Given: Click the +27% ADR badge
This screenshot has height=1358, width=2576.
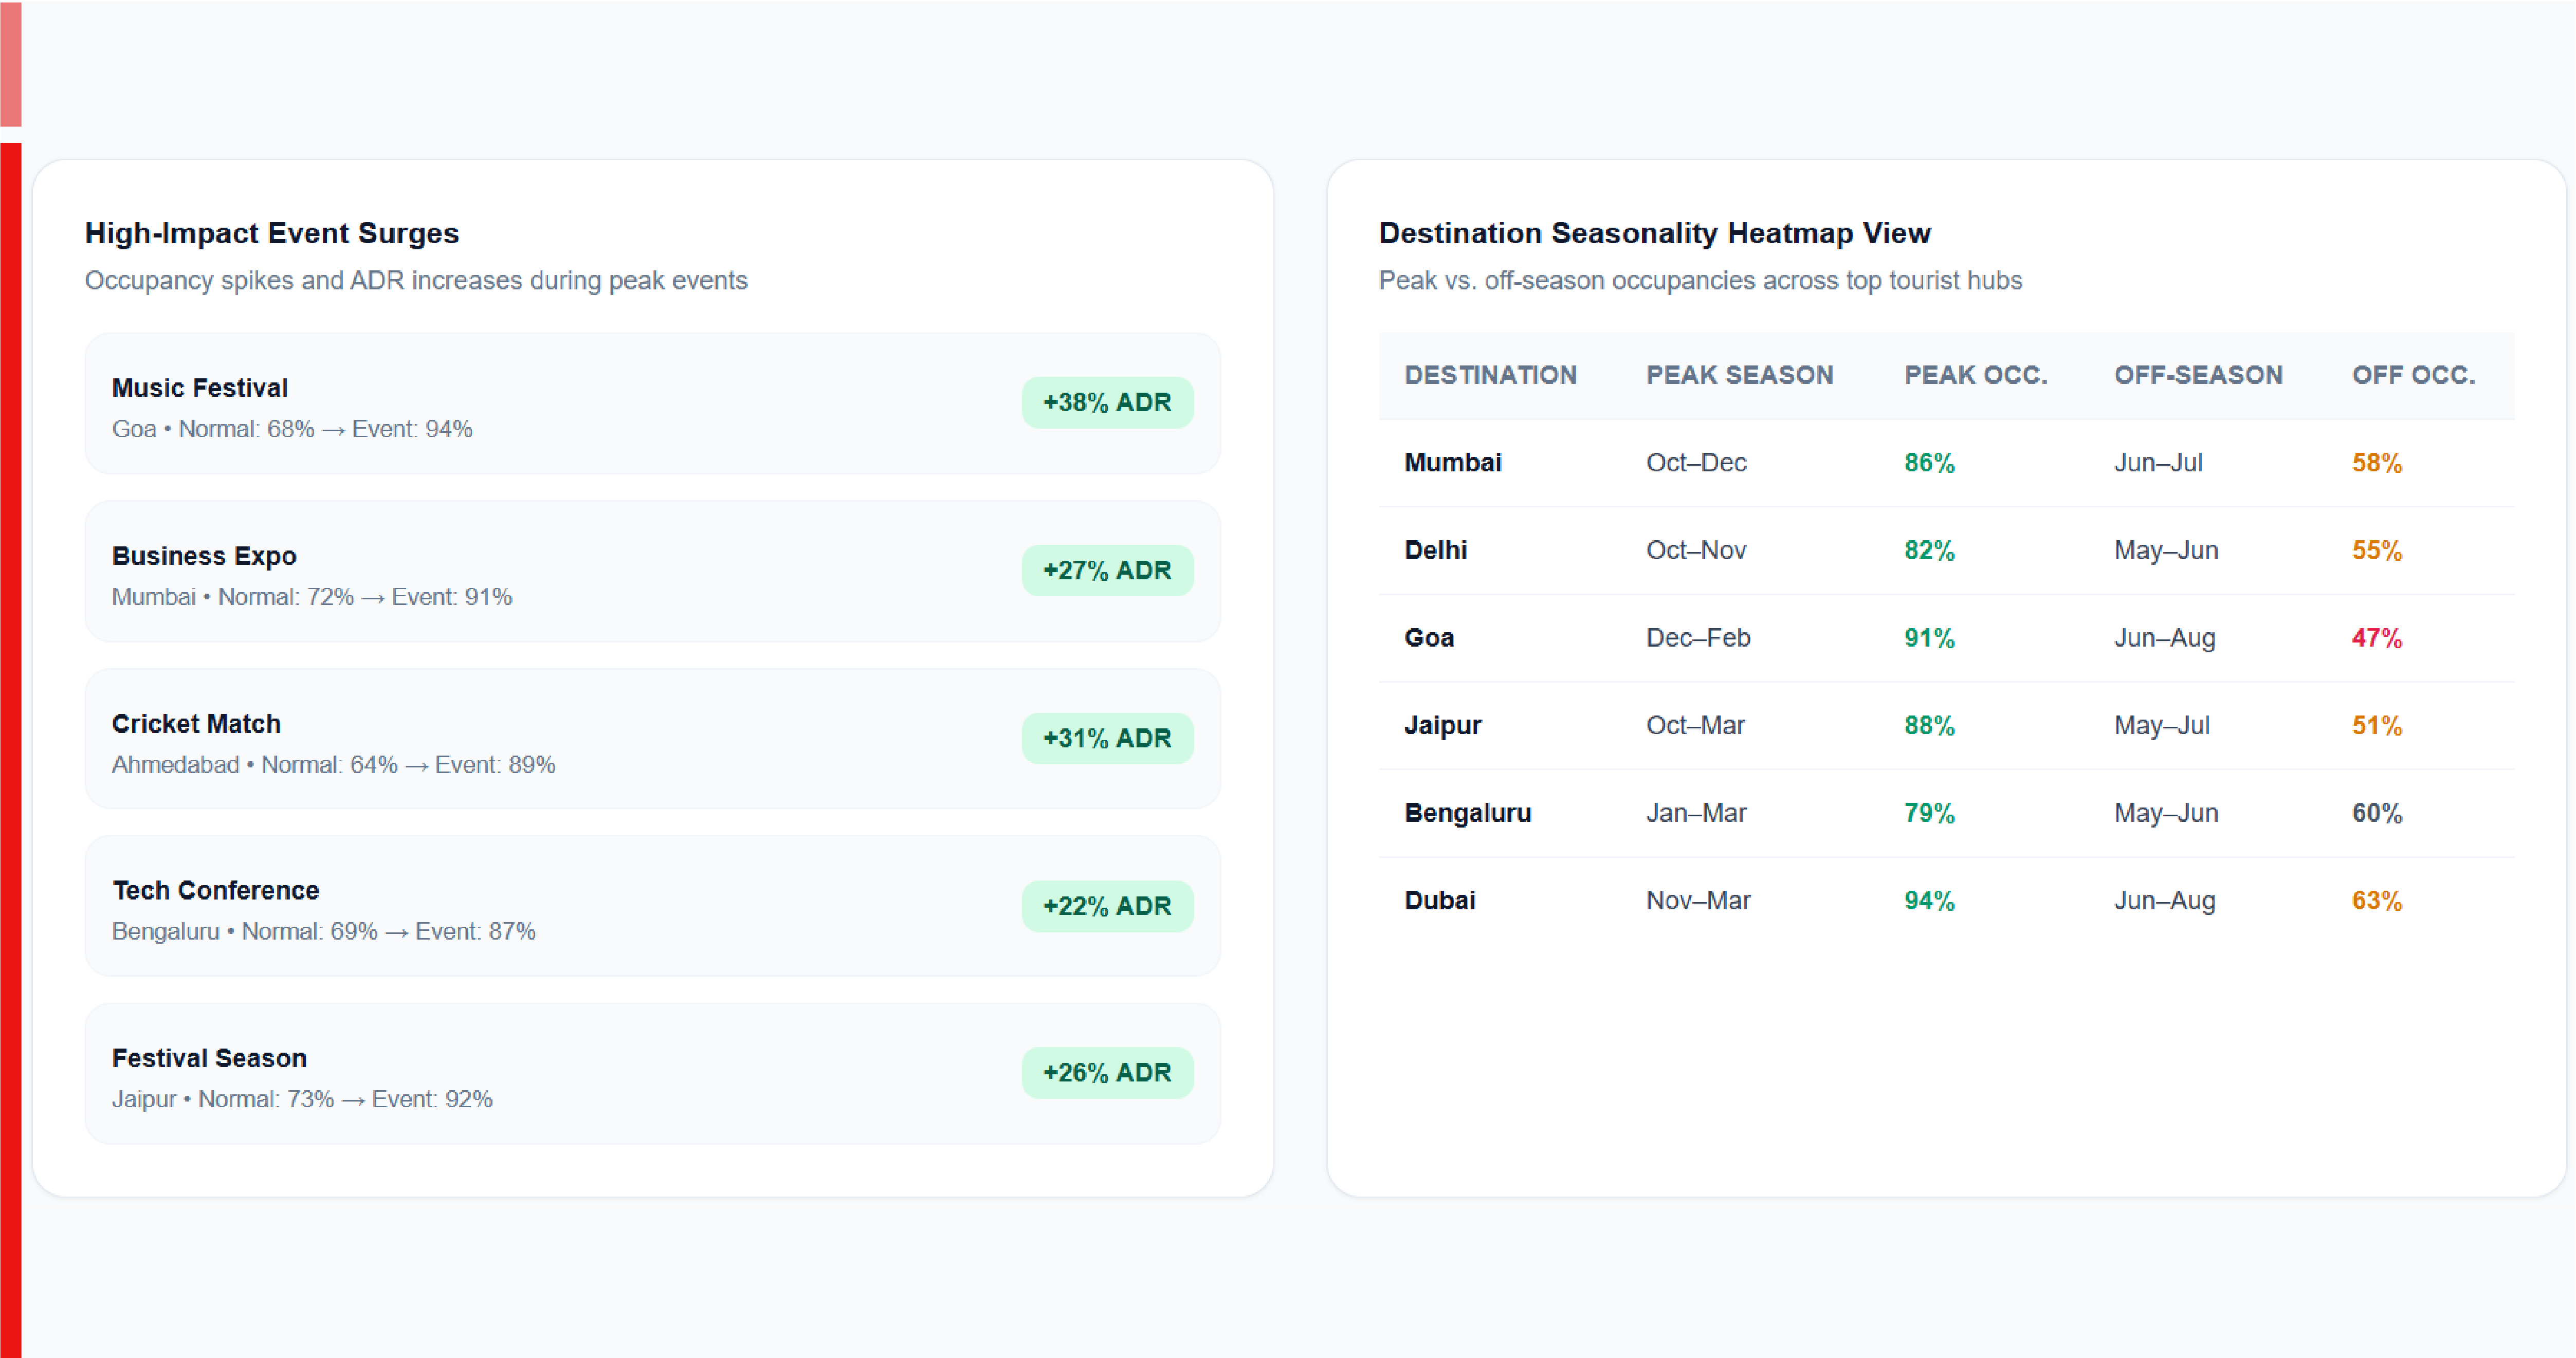Looking at the screenshot, I should point(1107,571).
